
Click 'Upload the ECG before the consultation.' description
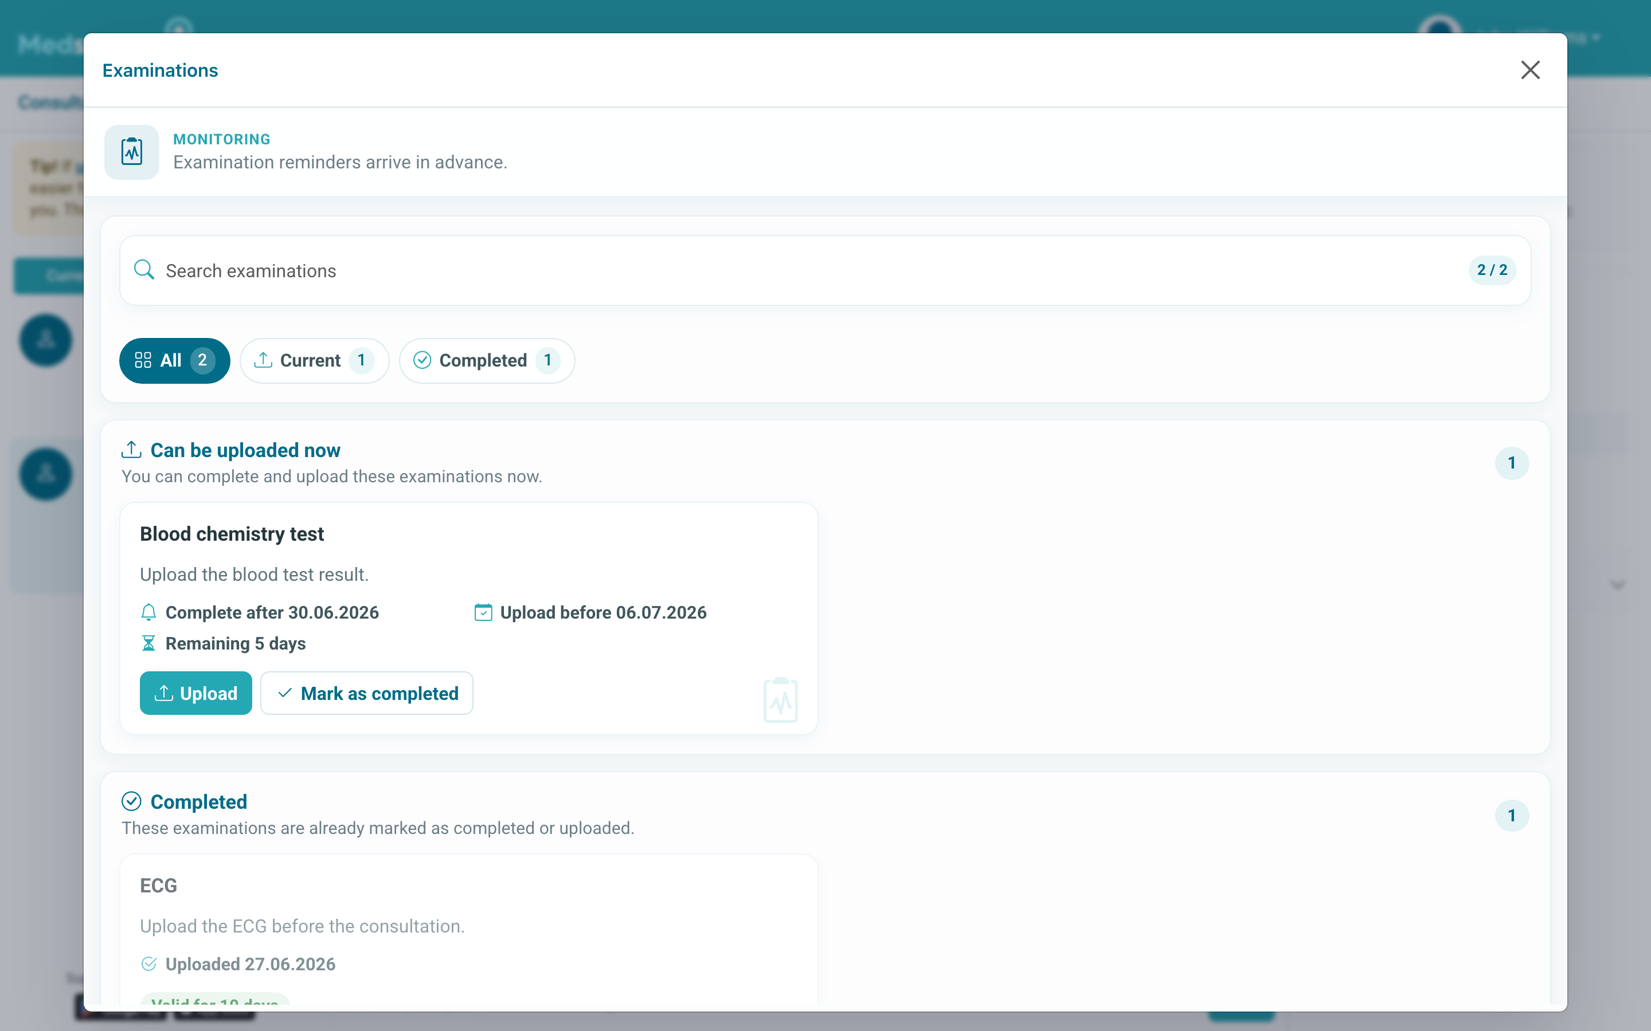pyautogui.click(x=302, y=926)
